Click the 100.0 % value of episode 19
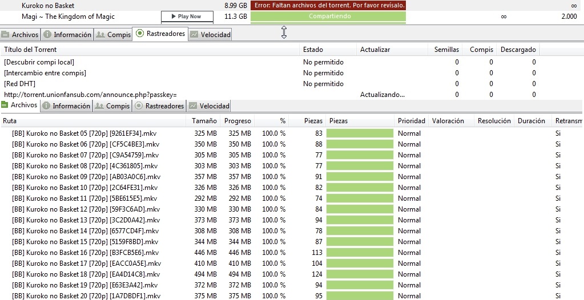 click(274, 285)
